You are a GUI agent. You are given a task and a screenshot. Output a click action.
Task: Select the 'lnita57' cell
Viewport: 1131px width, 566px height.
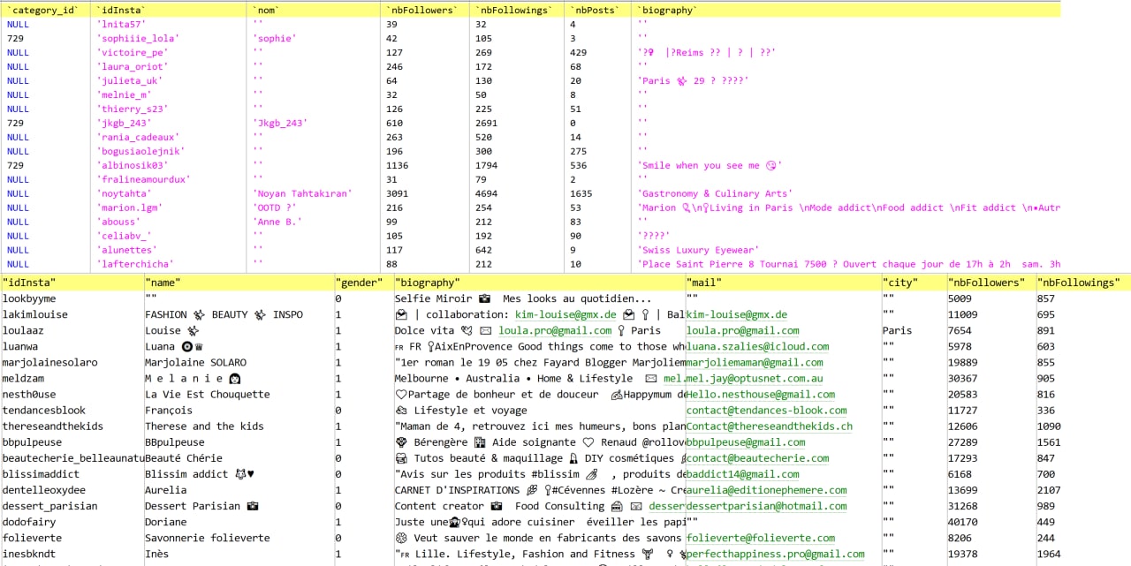tap(121, 24)
